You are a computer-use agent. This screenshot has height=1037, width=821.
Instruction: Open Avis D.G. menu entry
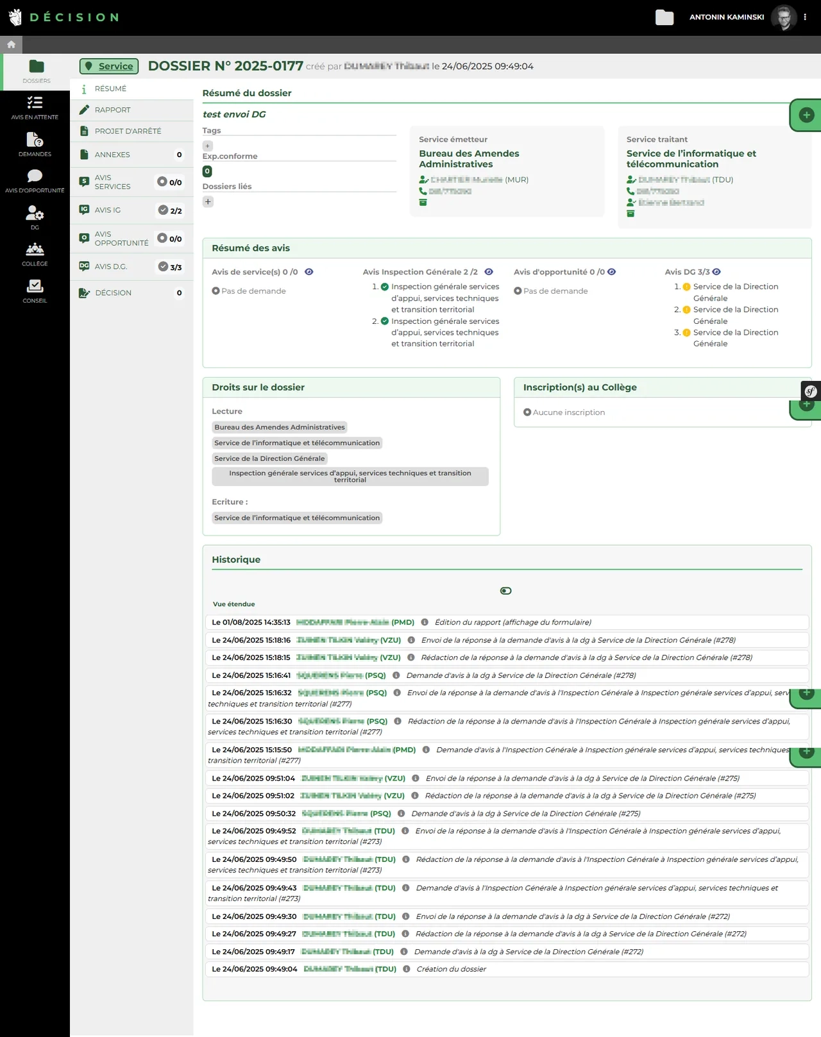tap(131, 266)
